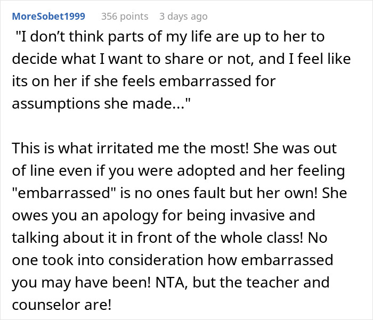
Task: Click the "356 points" score
Action: (x=125, y=17)
